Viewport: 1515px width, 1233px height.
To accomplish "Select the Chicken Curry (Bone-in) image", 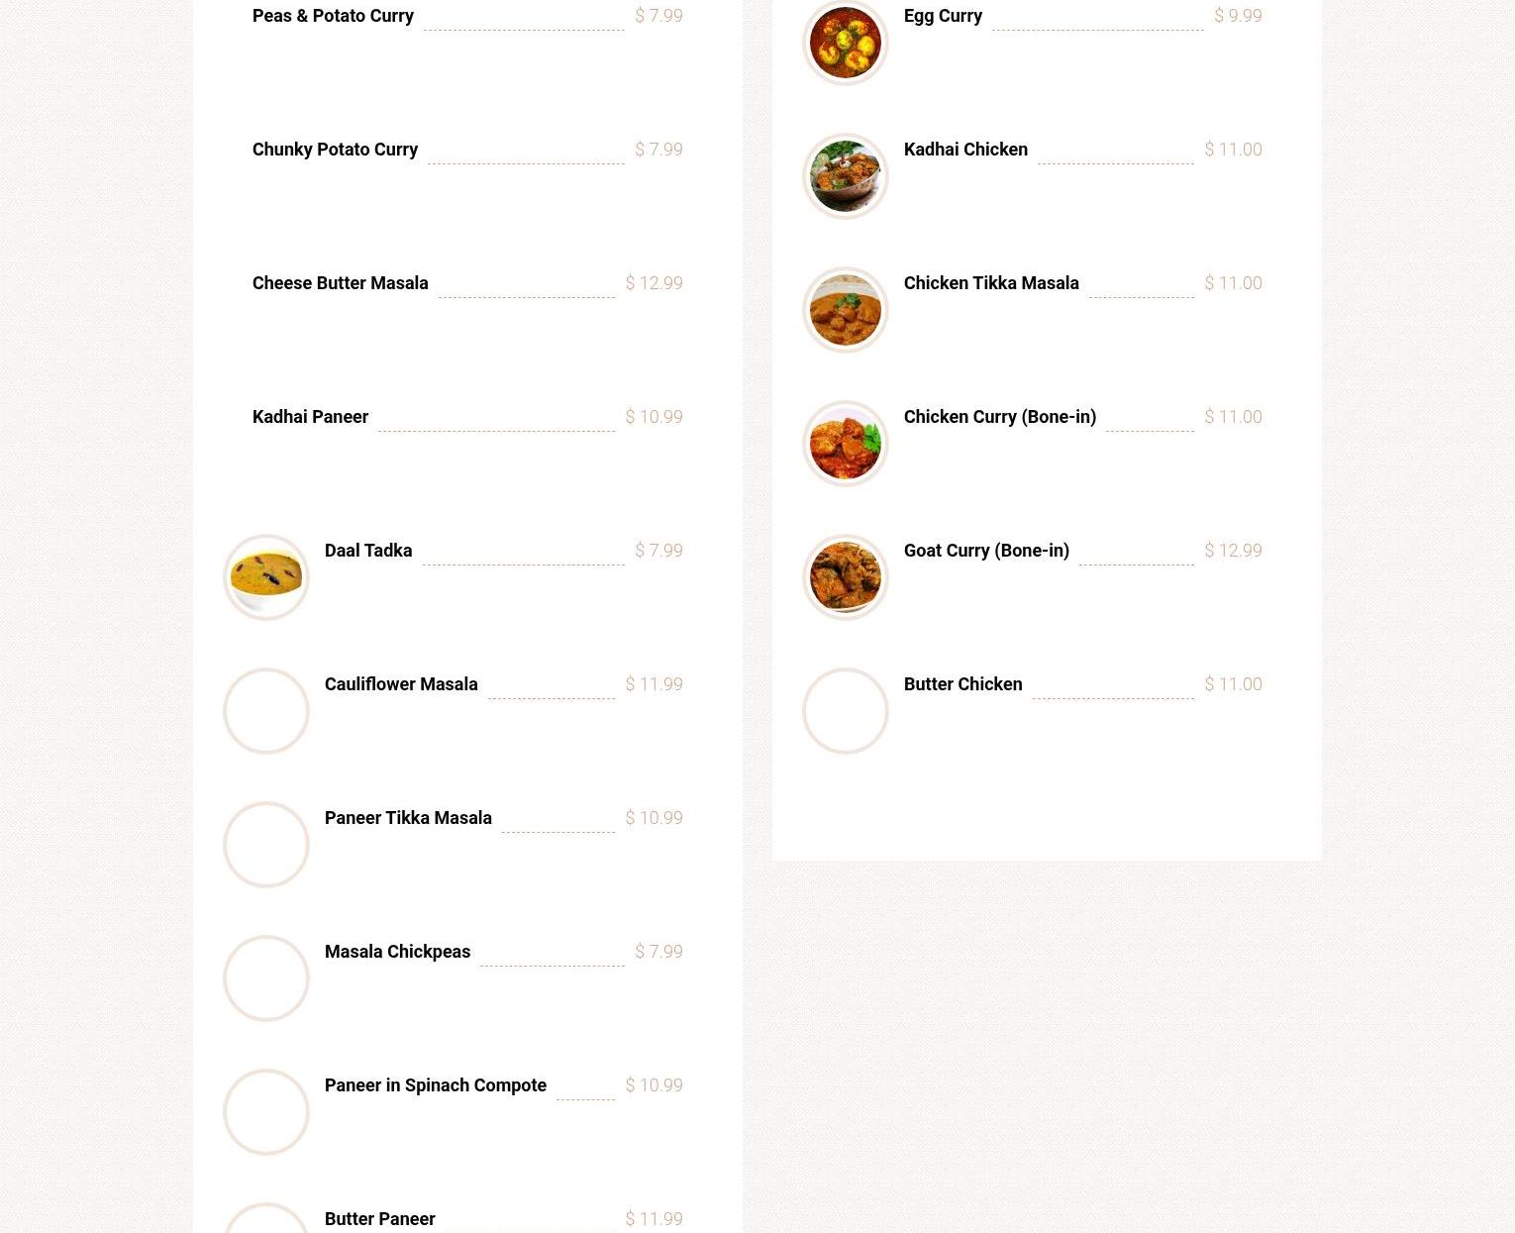I will tap(845, 444).
